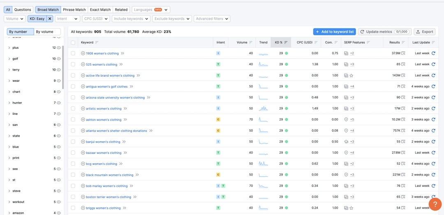Sort by Last Update column icon
This screenshot has width=444, height=215.
click(x=433, y=42)
